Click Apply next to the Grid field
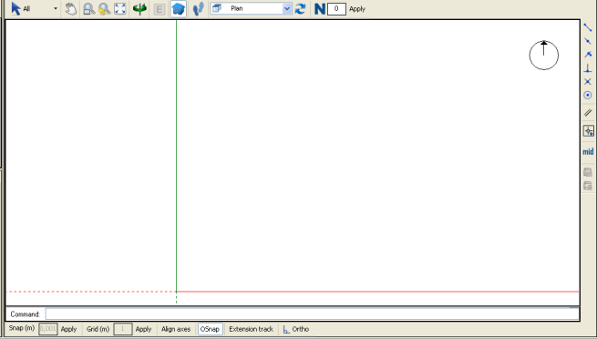The image size is (597, 339). pyautogui.click(x=143, y=329)
